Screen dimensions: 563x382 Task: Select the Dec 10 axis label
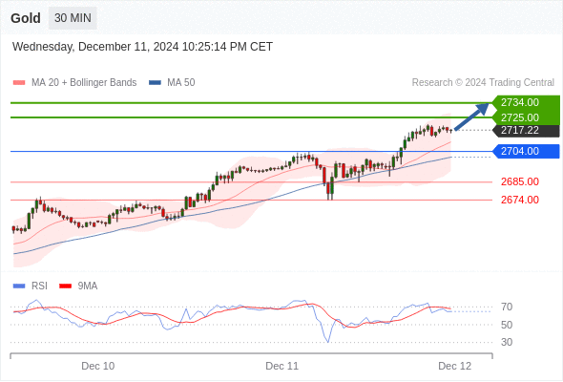[98, 366]
